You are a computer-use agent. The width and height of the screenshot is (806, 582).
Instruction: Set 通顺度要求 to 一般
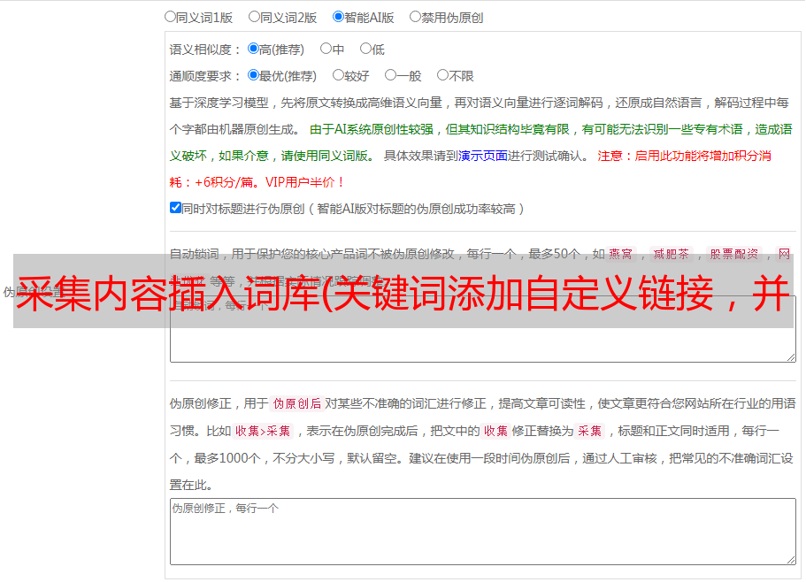click(391, 75)
